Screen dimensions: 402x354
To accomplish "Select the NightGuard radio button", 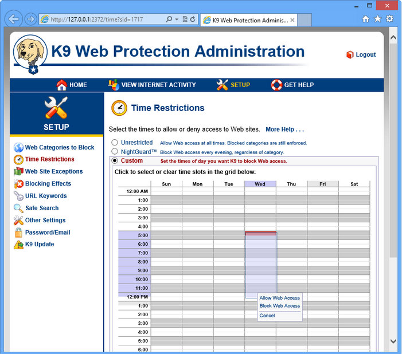I will pyautogui.click(x=115, y=151).
